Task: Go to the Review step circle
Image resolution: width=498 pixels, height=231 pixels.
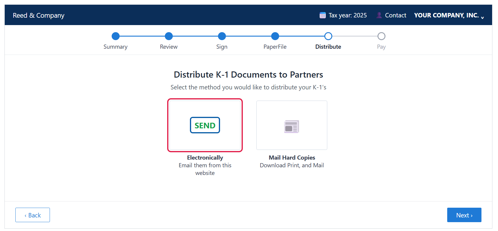Action: tap(169, 36)
